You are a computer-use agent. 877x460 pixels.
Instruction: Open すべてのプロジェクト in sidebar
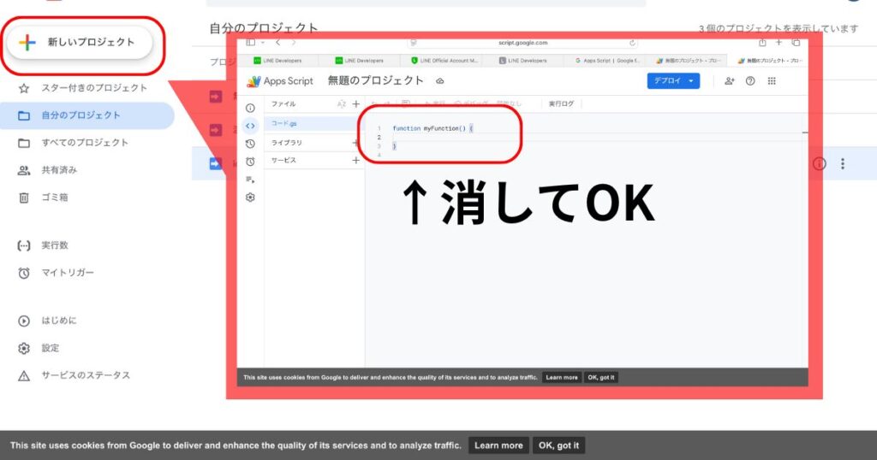(x=84, y=143)
